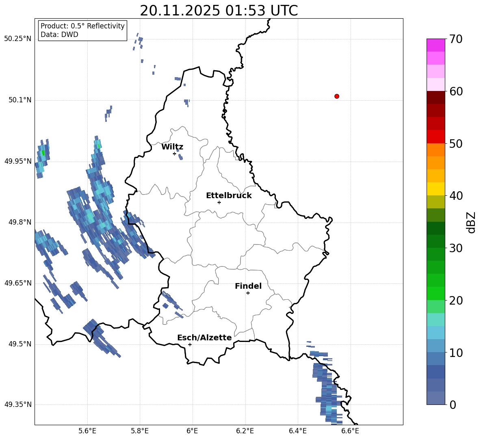Click the 70 tick on colorbar
481x439 pixels.
click(456, 39)
